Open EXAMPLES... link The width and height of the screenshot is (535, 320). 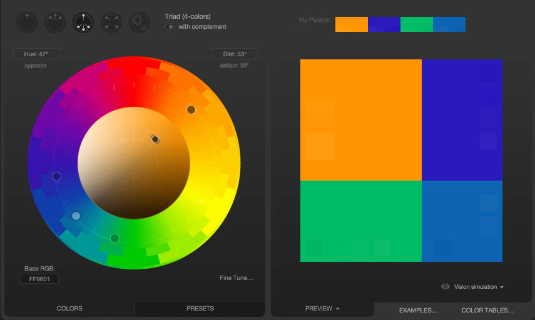pos(418,310)
